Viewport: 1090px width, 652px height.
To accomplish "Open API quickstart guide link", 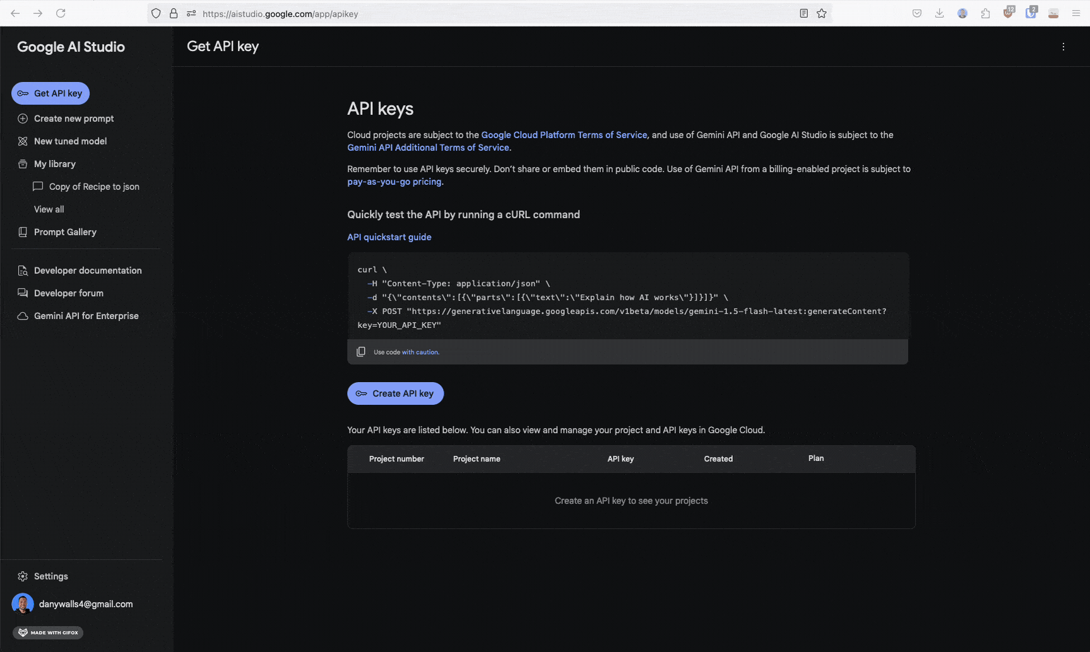I will coord(389,237).
